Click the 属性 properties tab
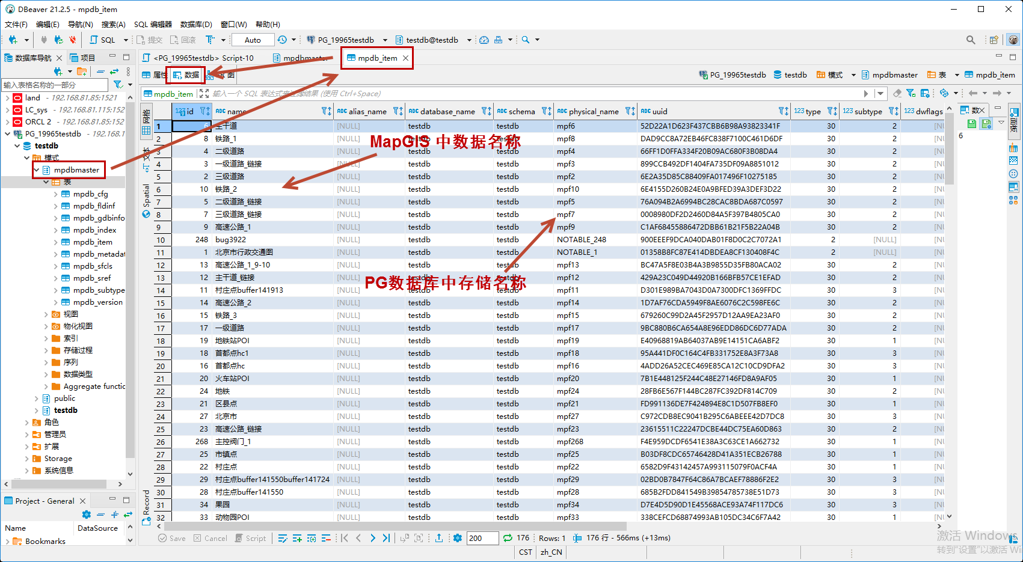Screen dimensions: 1023x562 pos(154,75)
